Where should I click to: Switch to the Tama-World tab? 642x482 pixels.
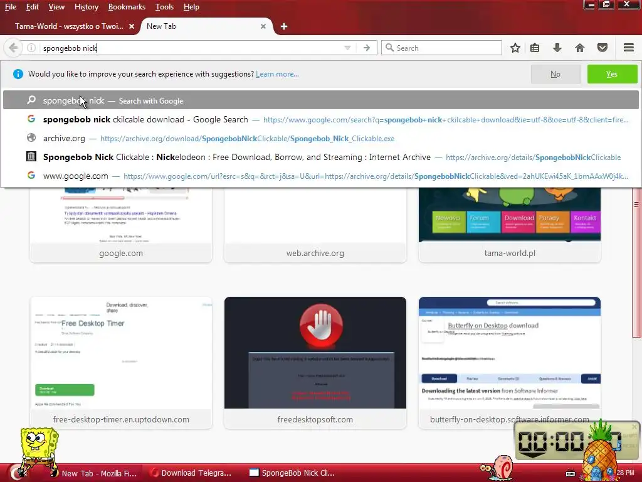(69, 26)
